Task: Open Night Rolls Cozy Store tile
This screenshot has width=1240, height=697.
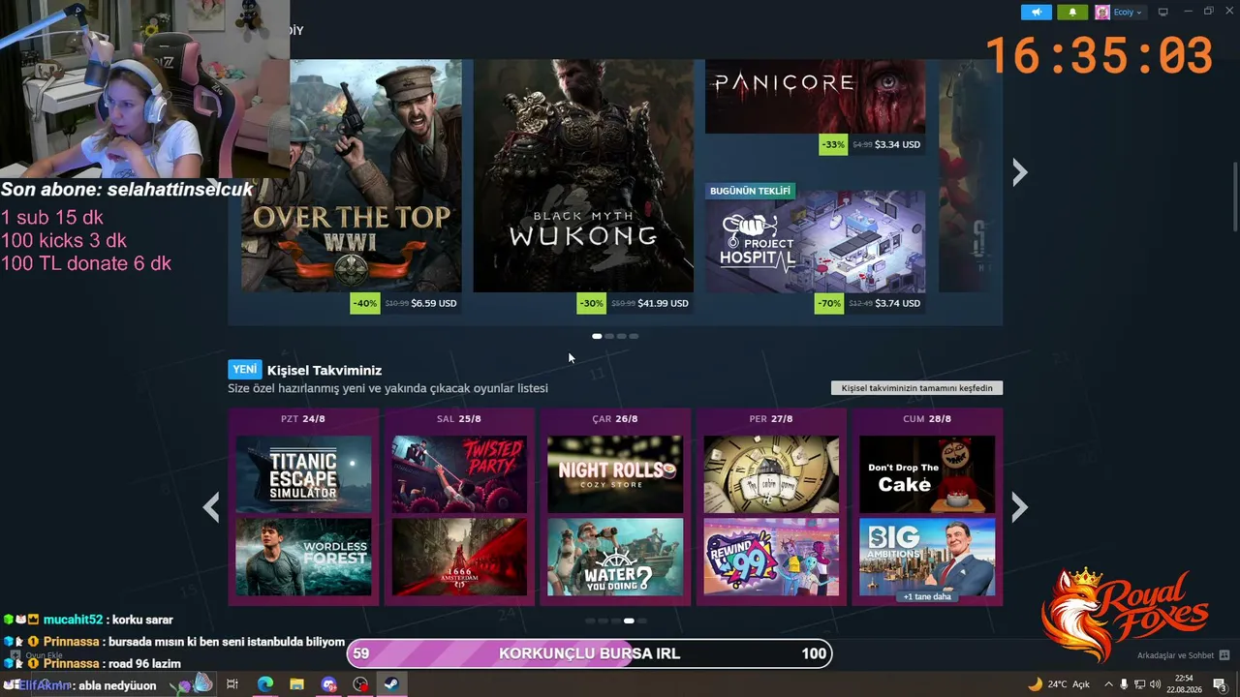Action: (x=615, y=474)
